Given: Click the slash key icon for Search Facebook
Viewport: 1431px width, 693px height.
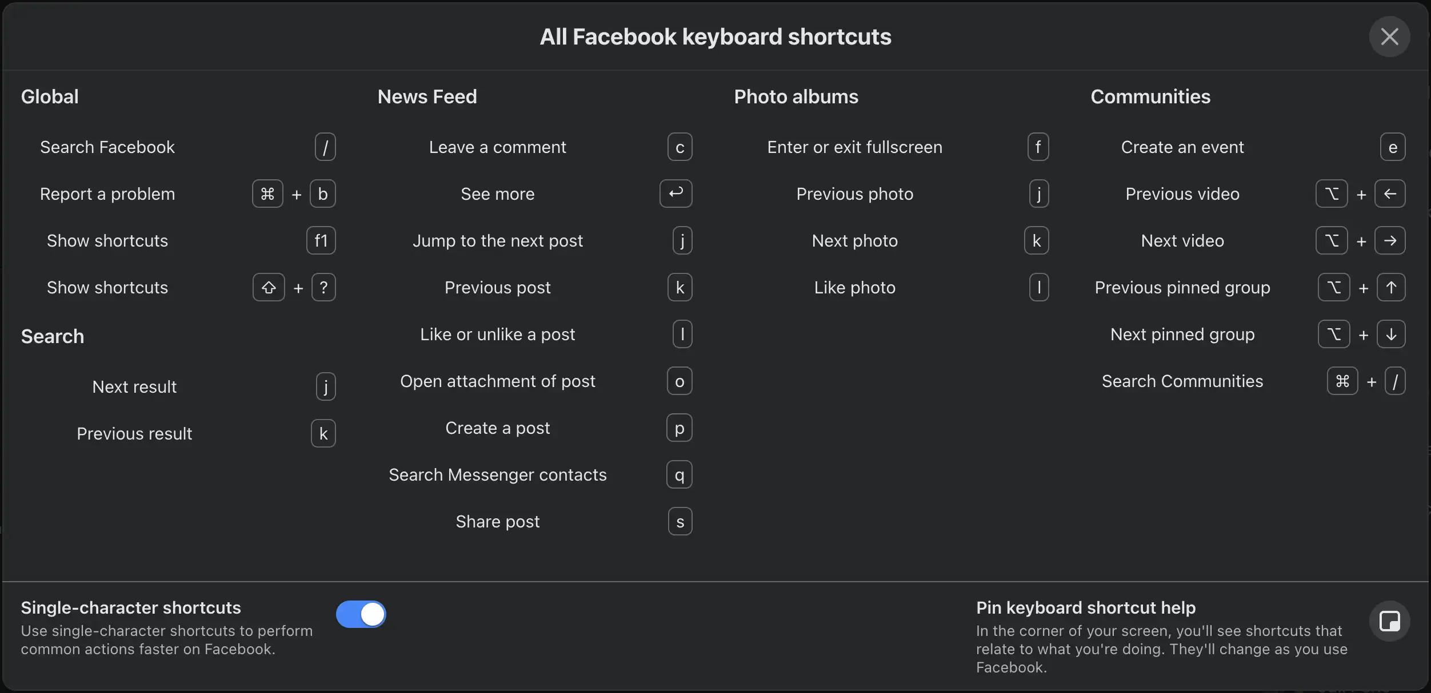Looking at the screenshot, I should pos(325,147).
